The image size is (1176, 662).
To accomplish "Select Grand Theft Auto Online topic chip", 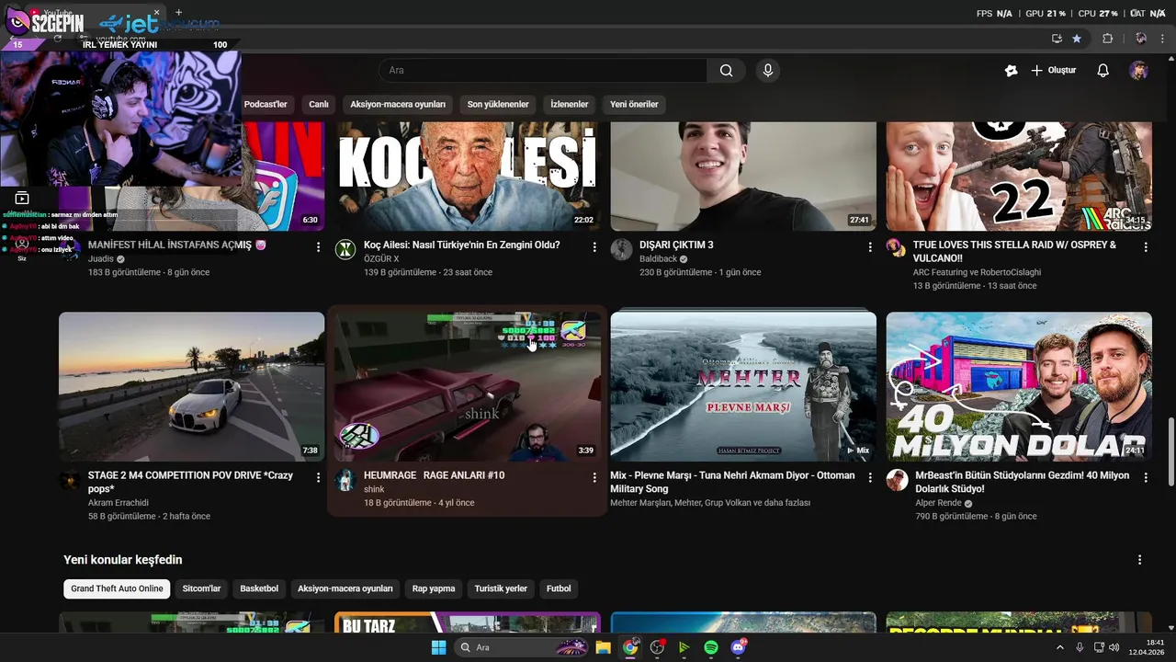I will point(117,589).
